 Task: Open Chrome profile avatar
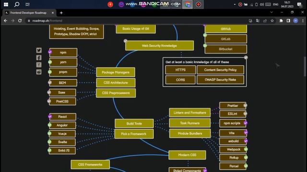[x=295, y=21]
